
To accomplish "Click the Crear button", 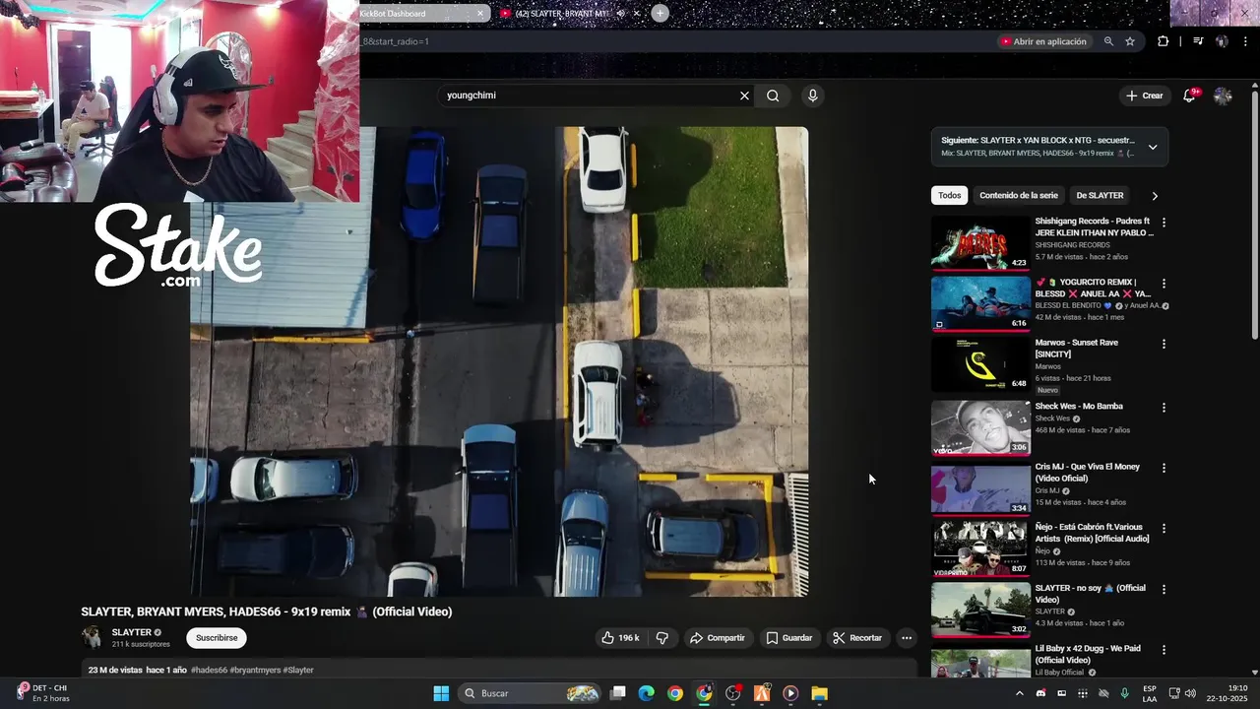I will [1145, 96].
